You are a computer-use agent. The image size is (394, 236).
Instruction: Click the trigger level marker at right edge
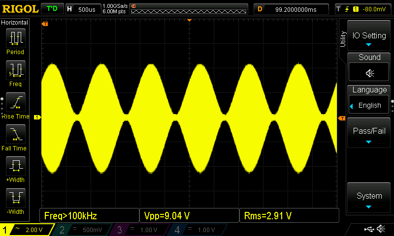342,118
